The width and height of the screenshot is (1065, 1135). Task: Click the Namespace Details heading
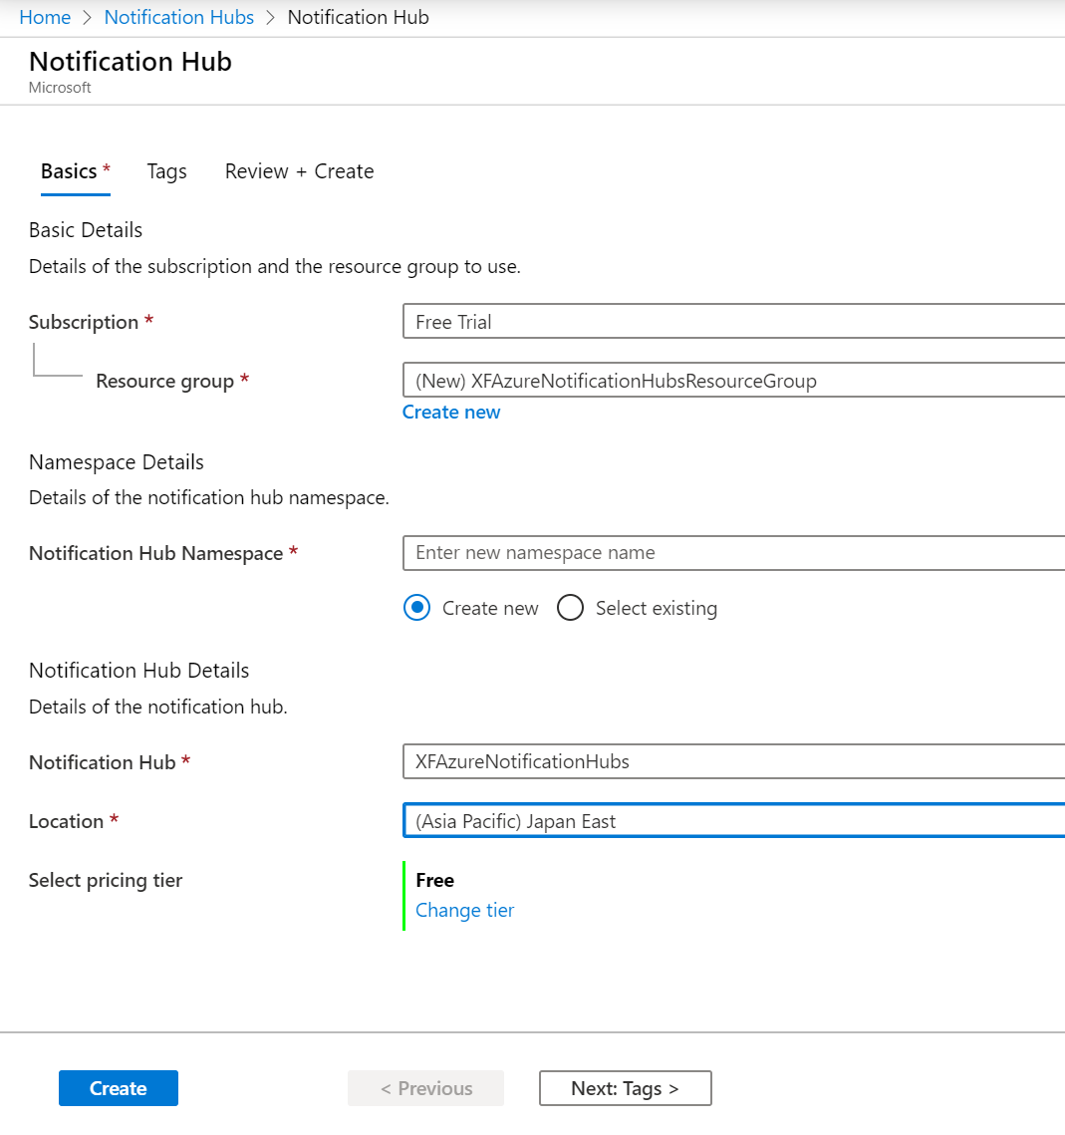(x=117, y=461)
